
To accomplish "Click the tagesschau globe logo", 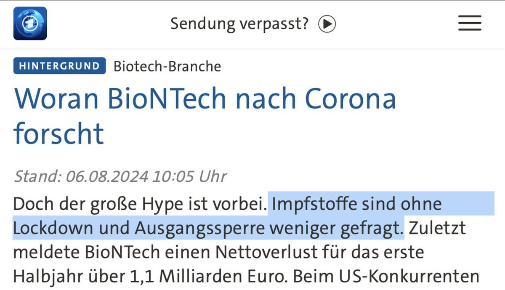I will coord(30,24).
